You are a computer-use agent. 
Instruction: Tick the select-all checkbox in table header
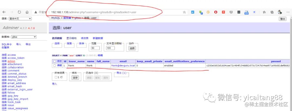[x=55, y=61]
